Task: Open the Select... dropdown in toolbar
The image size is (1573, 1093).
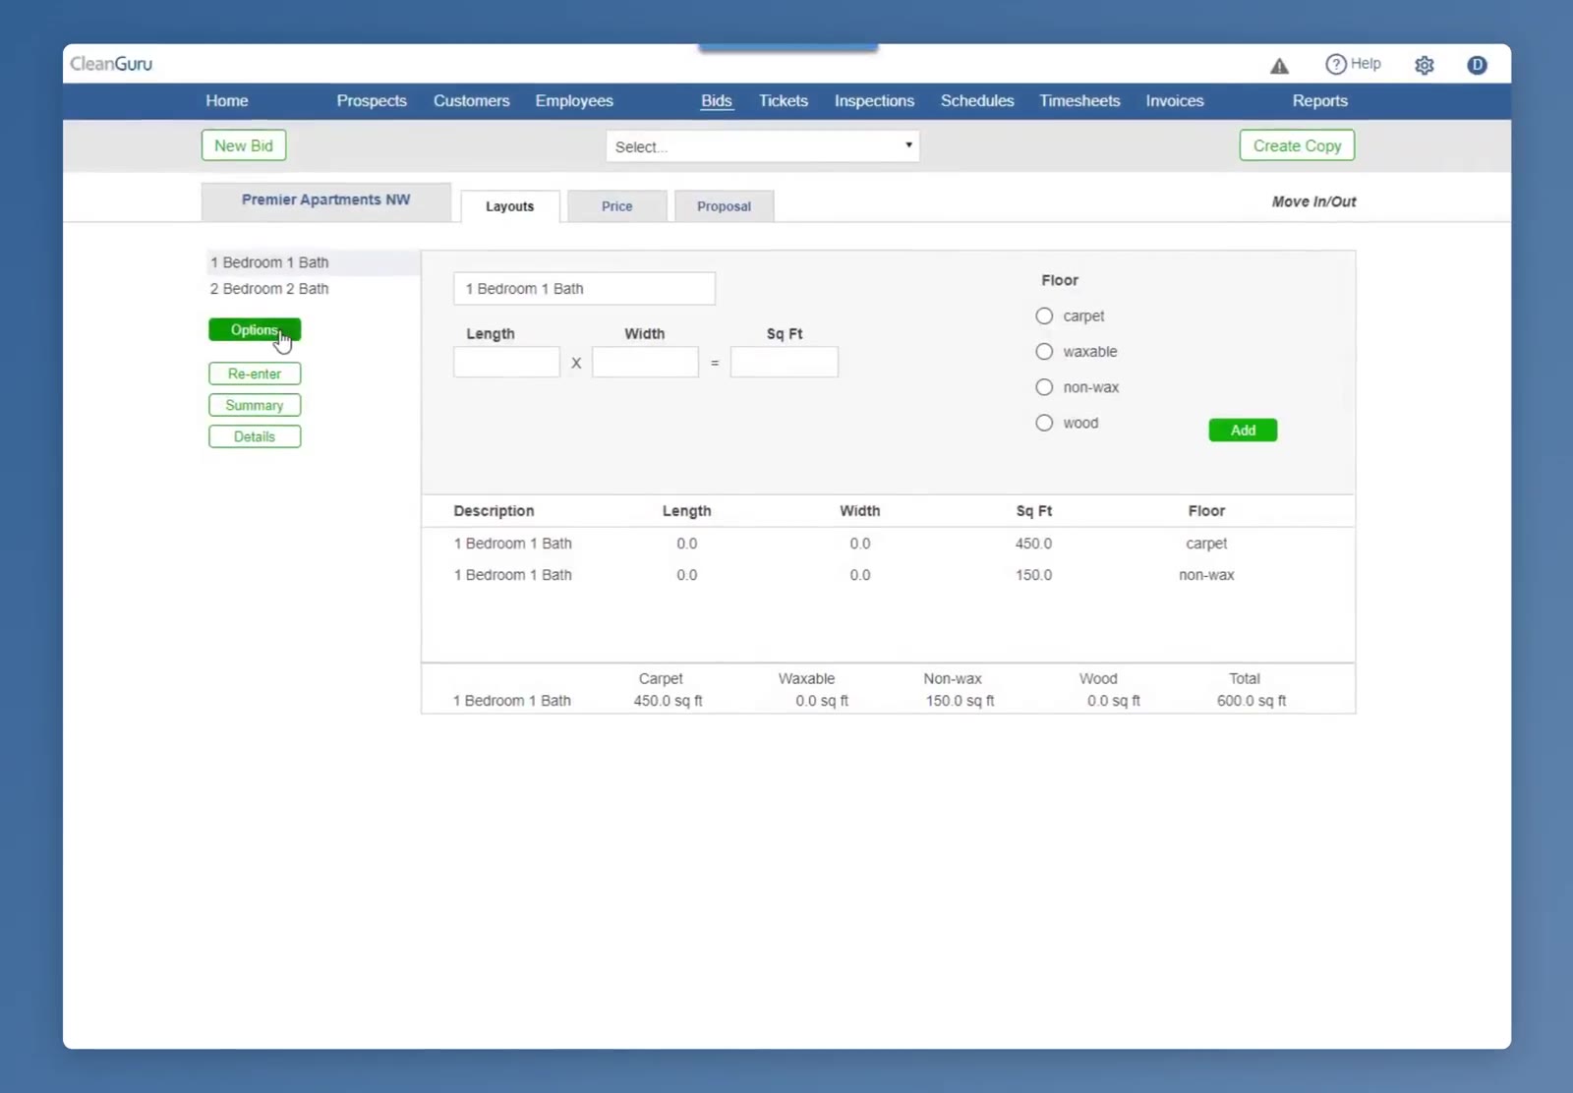Action: [763, 146]
